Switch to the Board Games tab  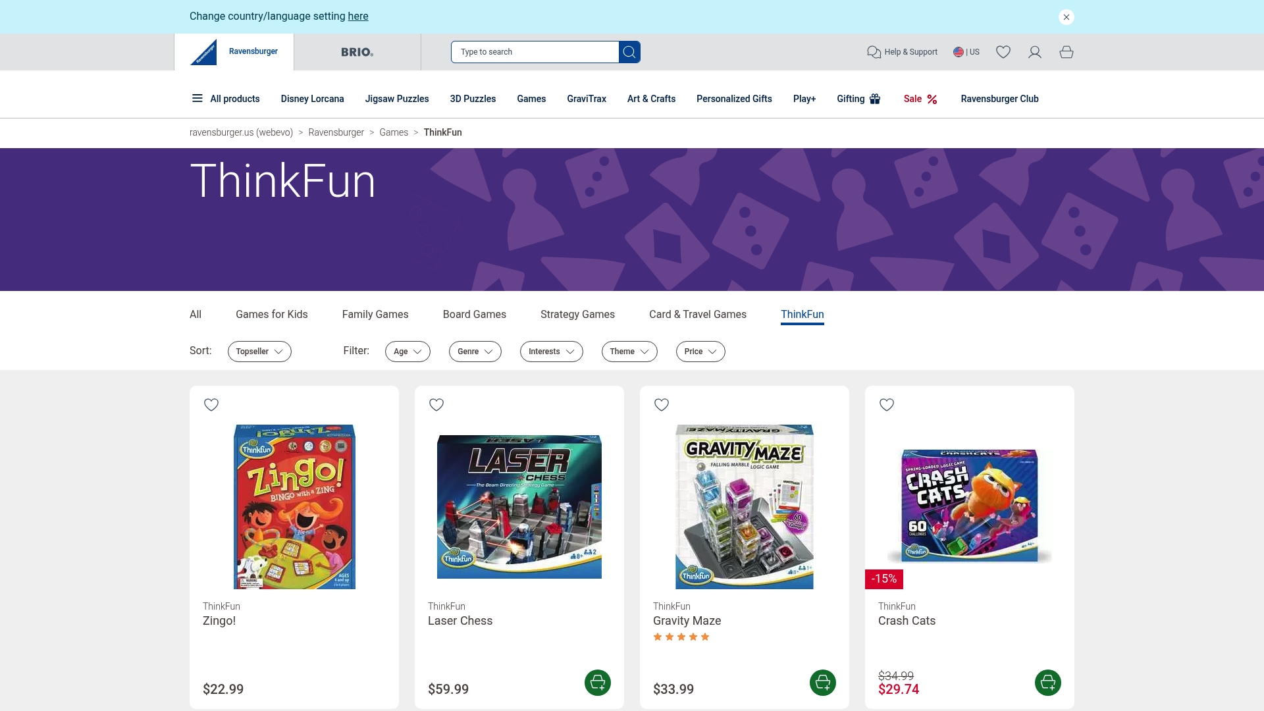474,314
